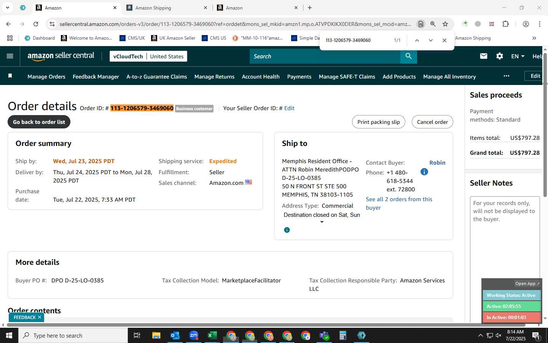This screenshot has height=343, width=548.
Task: Open the mail messages icon
Action: click(x=484, y=56)
